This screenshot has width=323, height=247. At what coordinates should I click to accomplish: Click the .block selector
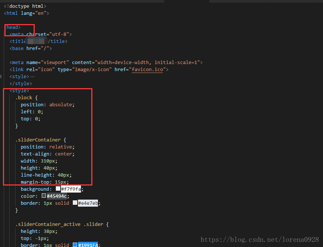(x=24, y=98)
